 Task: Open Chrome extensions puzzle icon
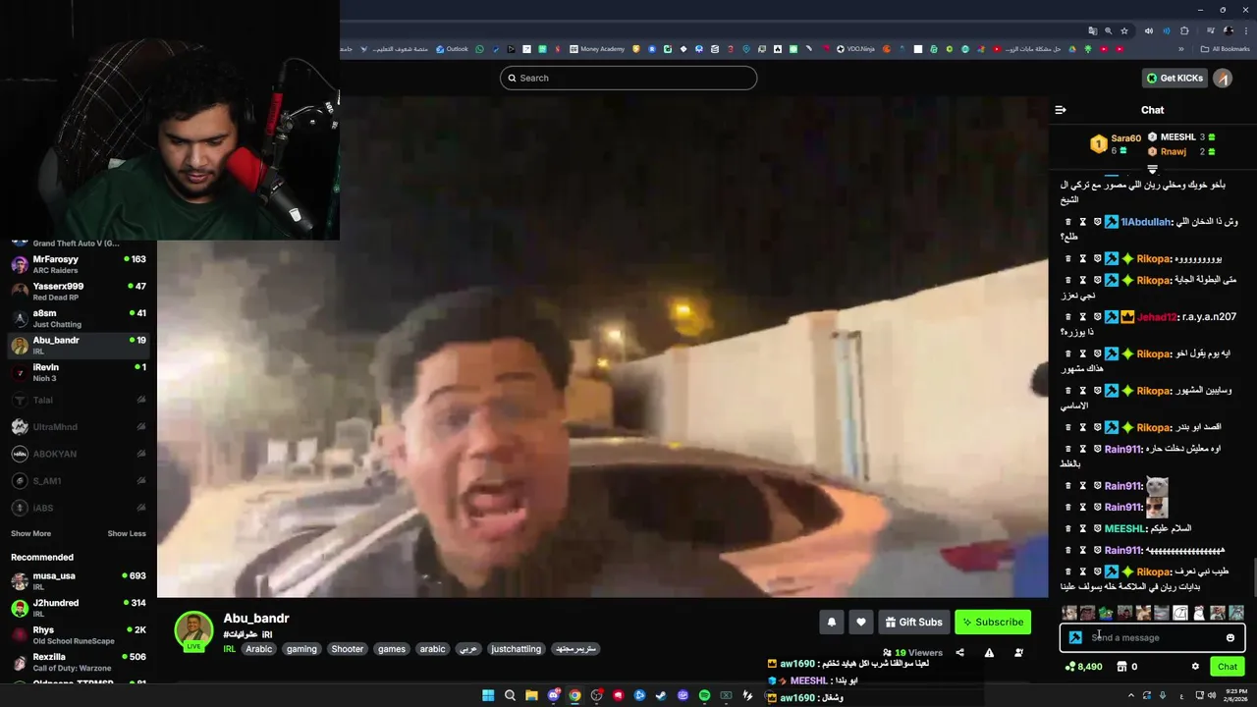pos(1184,30)
